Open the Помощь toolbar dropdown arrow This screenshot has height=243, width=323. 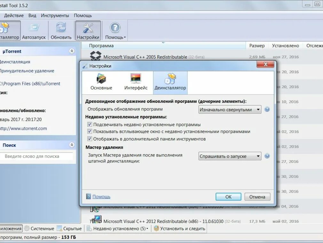point(125,37)
